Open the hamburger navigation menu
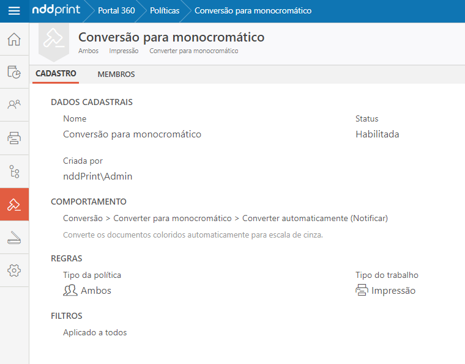The height and width of the screenshot is (364, 465). tap(14, 11)
